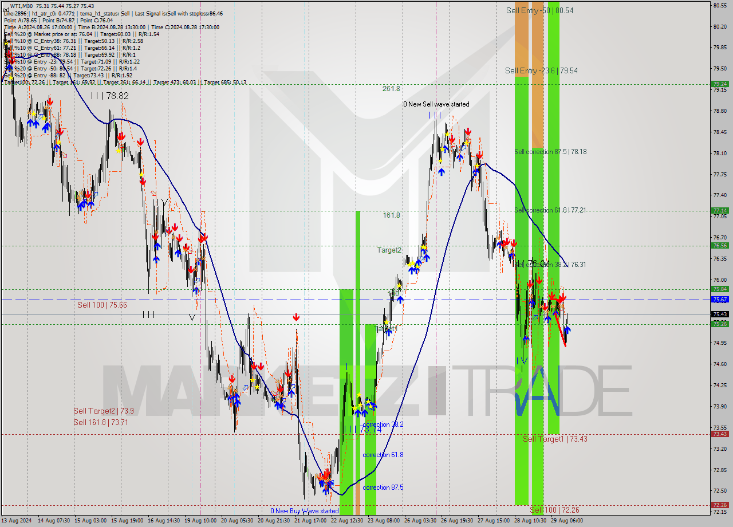The image size is (733, 527).
Task: Click the 'Sell Target1 | 73.43' label
Action: (x=555, y=439)
